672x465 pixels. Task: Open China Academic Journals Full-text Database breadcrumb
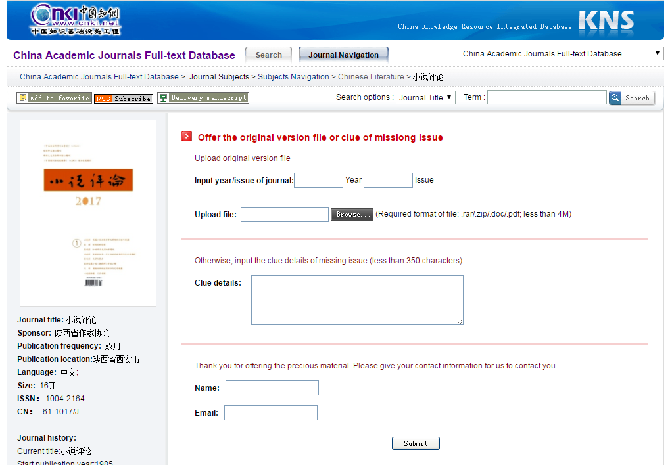point(99,77)
